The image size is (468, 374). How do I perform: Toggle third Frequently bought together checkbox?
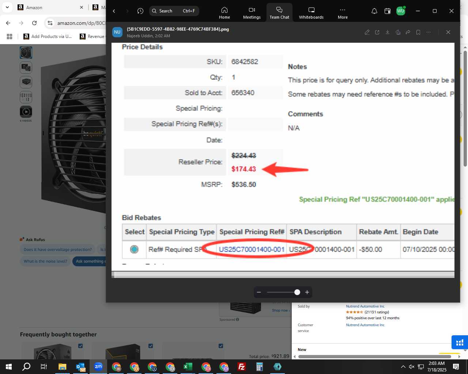click(221, 346)
